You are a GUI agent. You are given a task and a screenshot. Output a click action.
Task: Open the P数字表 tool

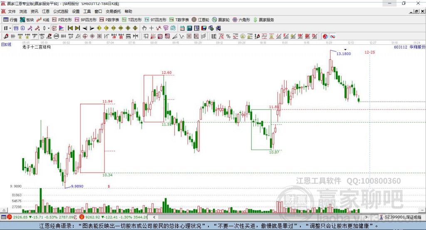[109, 20]
